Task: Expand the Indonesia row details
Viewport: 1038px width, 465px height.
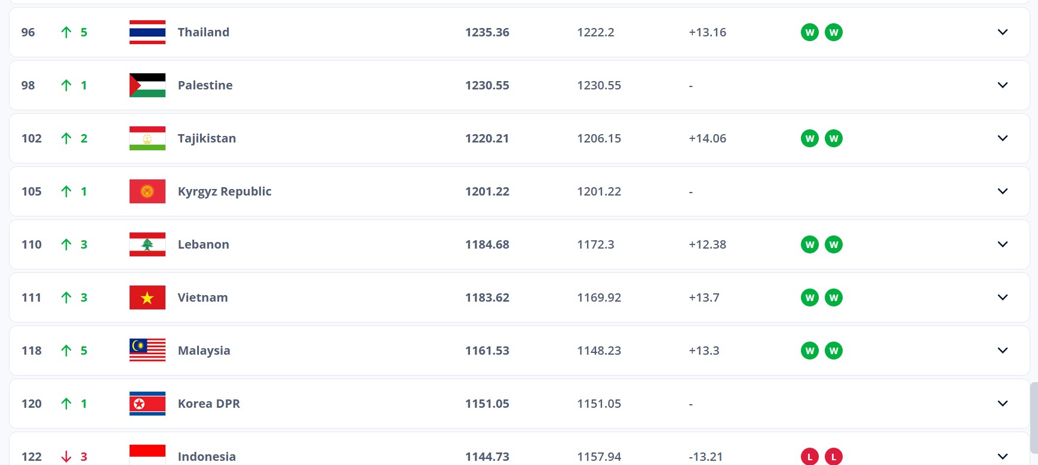Action: (x=1002, y=457)
